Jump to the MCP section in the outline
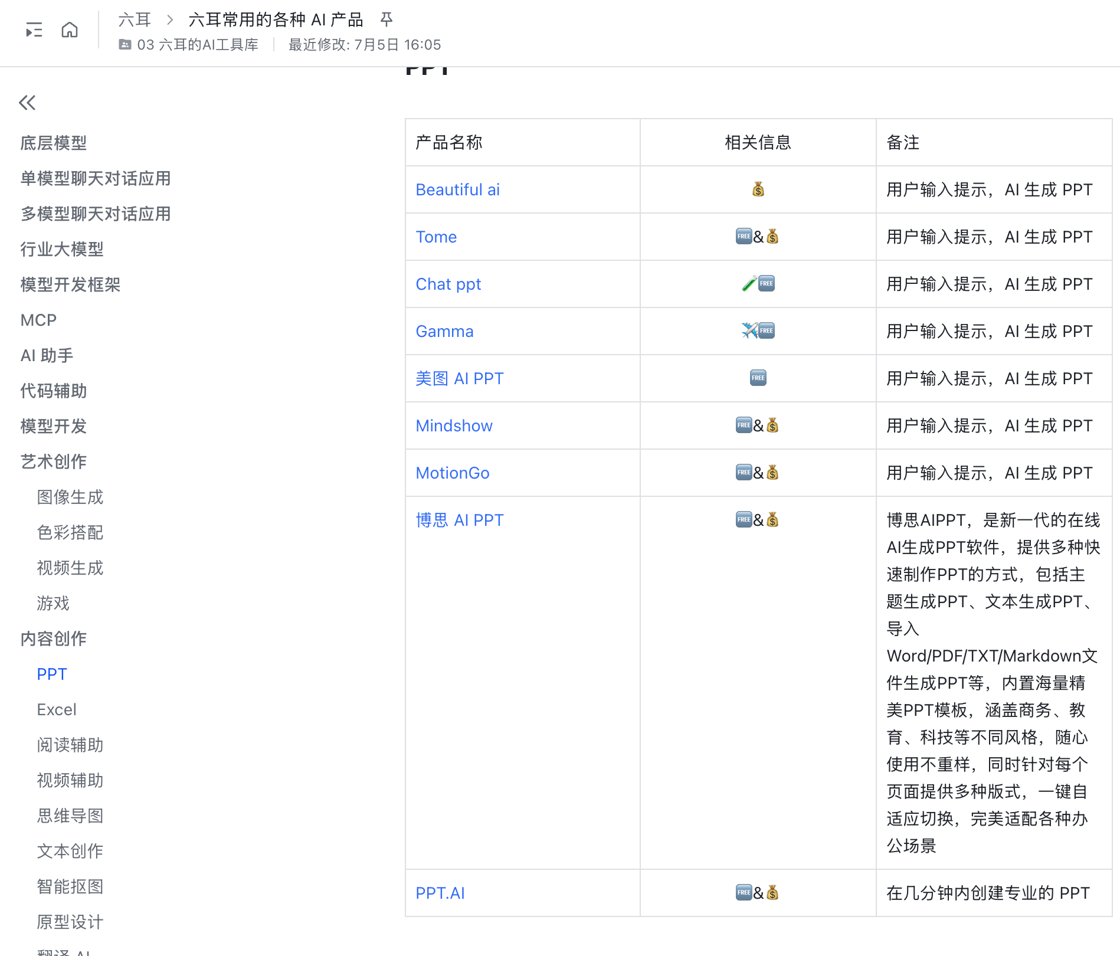 [38, 320]
